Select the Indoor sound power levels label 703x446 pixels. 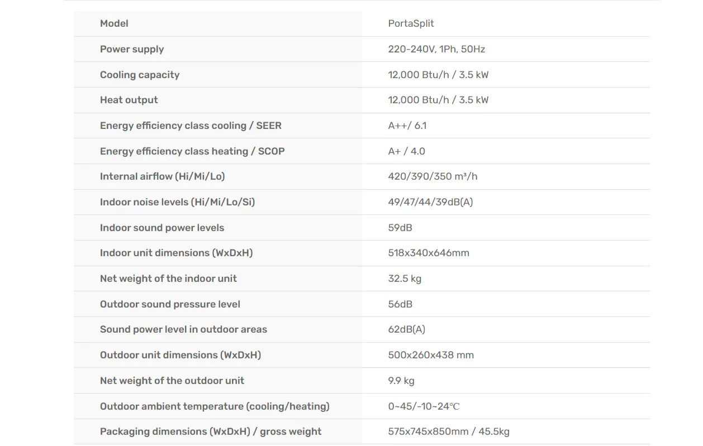(x=162, y=228)
